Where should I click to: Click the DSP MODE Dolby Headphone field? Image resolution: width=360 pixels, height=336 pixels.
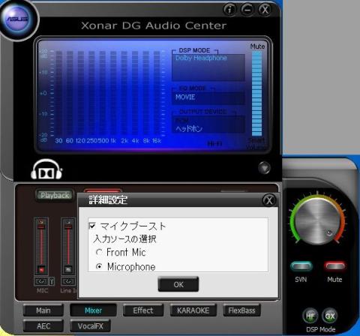click(208, 67)
